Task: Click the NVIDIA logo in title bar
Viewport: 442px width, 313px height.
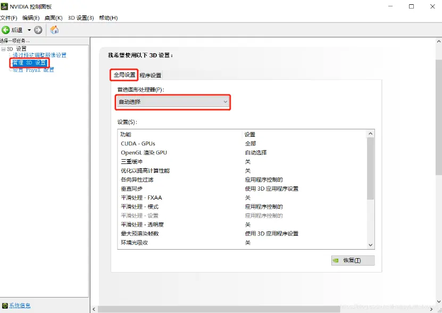Action: (x=5, y=6)
